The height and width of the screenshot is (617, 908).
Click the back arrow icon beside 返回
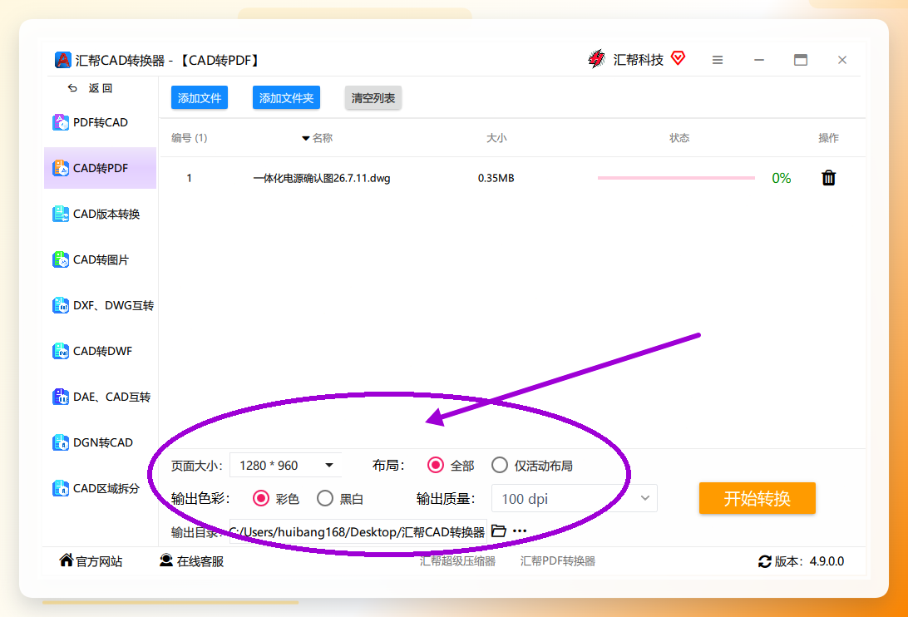72,88
